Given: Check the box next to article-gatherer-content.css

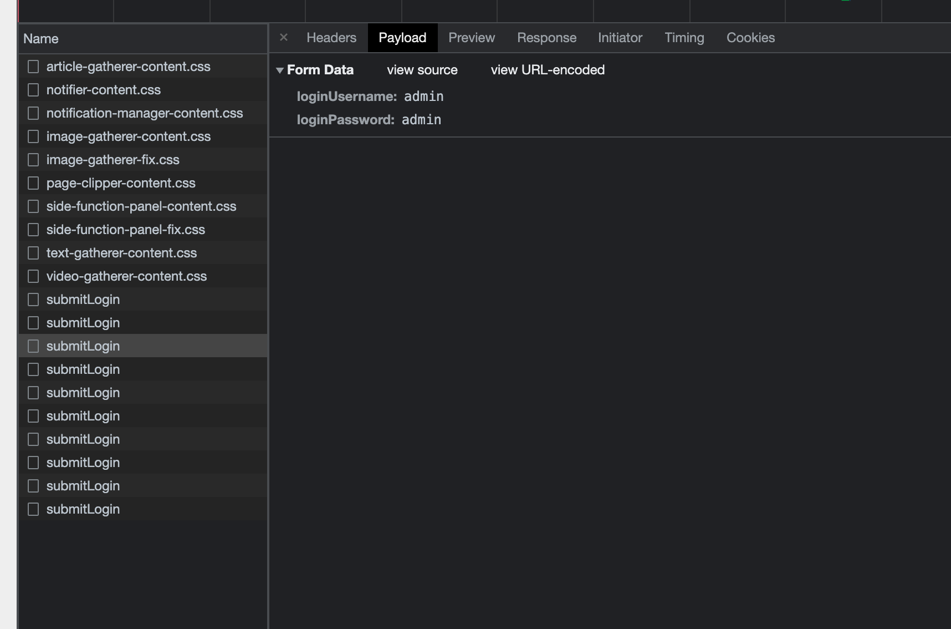Looking at the screenshot, I should click(x=33, y=66).
